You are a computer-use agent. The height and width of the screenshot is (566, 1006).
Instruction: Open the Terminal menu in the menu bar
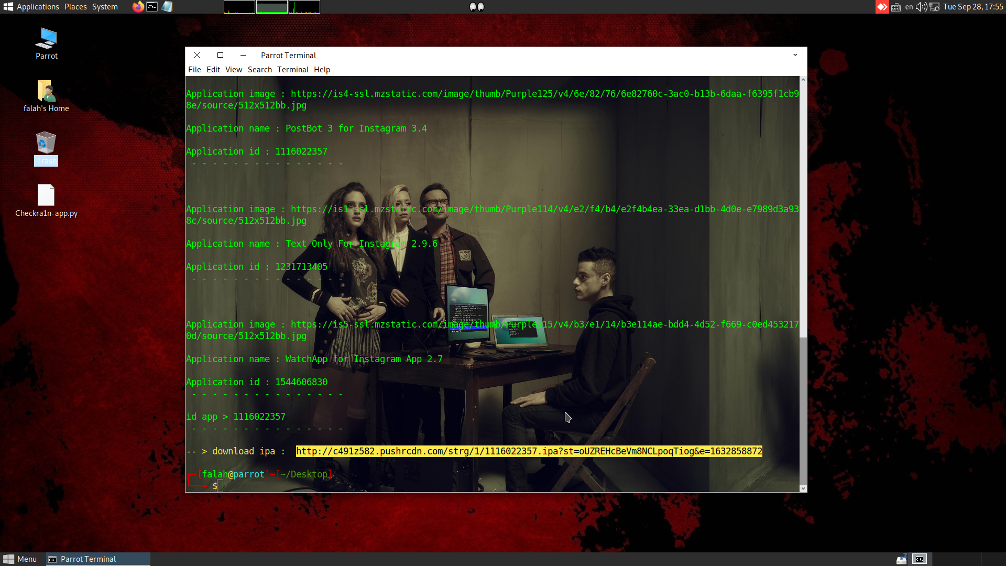coord(292,70)
